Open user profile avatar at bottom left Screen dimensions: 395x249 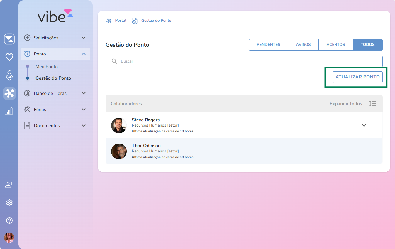click(x=9, y=238)
